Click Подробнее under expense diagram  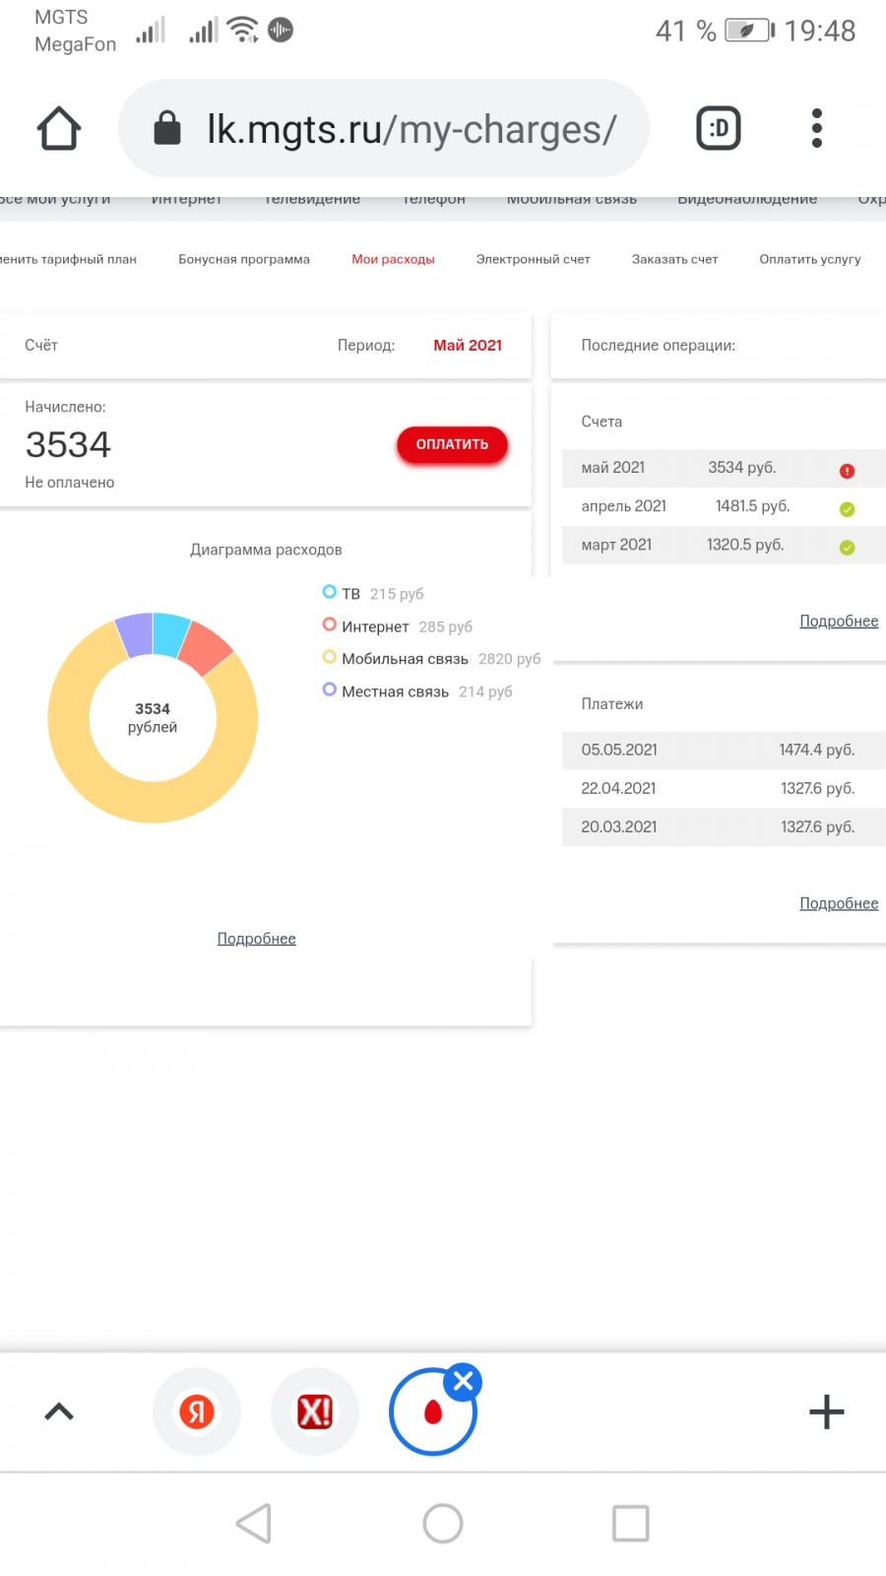(256, 939)
